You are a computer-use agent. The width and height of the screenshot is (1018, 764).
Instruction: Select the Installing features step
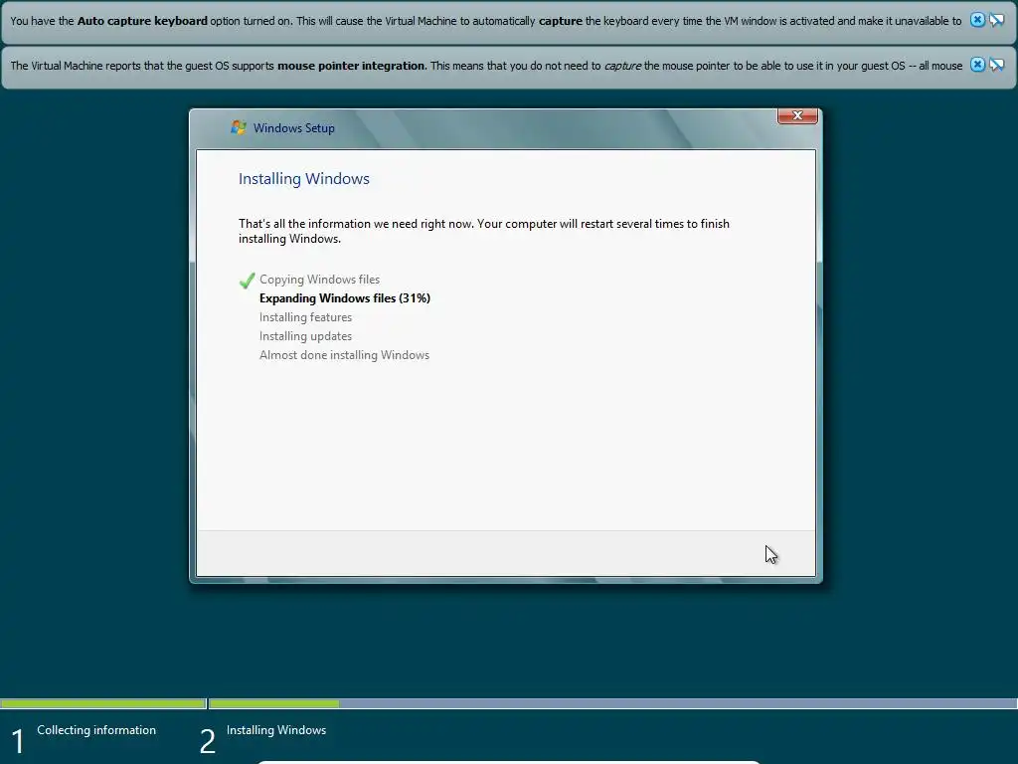[x=306, y=317]
